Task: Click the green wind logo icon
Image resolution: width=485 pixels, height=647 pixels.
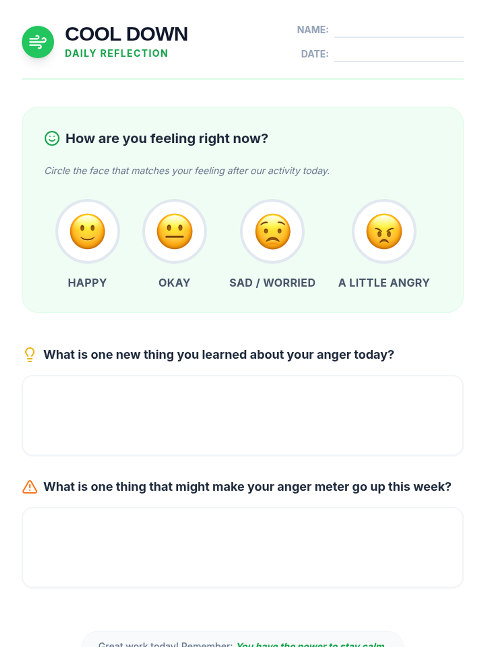Action: (38, 42)
